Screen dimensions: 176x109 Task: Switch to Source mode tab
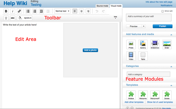(102, 6)
